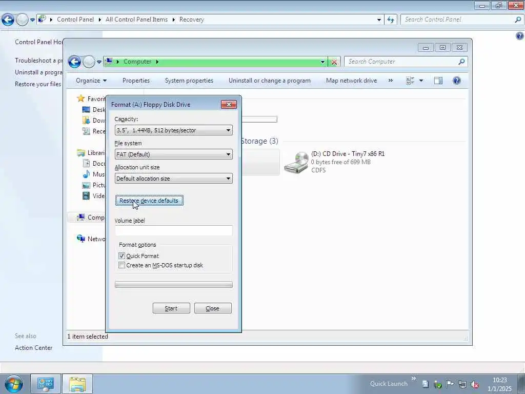Viewport: 525px width, 394px height.
Task: Click the Computer address bar icon
Action: coord(109,62)
